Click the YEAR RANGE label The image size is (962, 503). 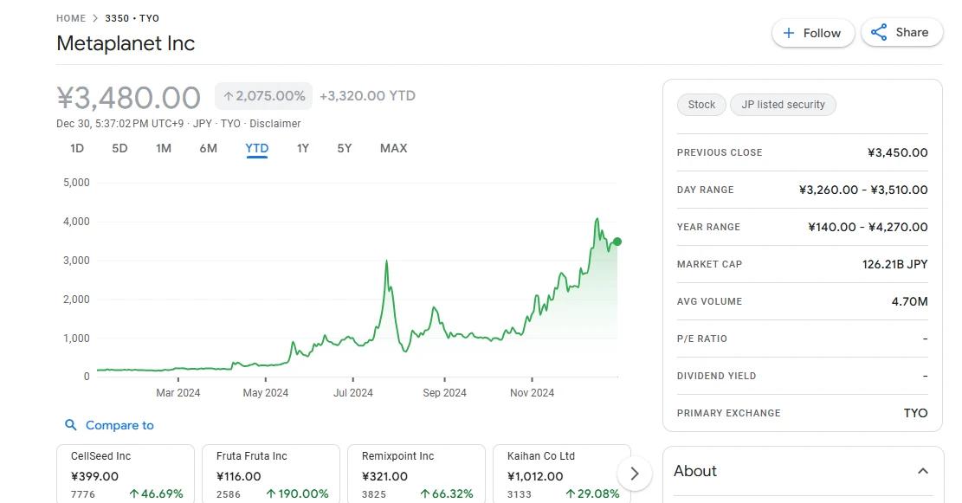(708, 227)
